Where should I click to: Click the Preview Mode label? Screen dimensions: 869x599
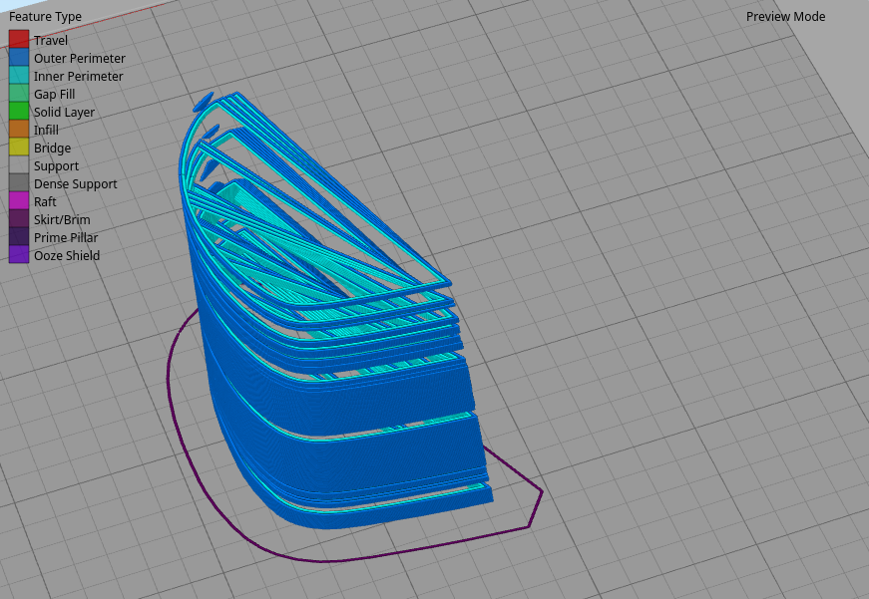[x=785, y=17]
